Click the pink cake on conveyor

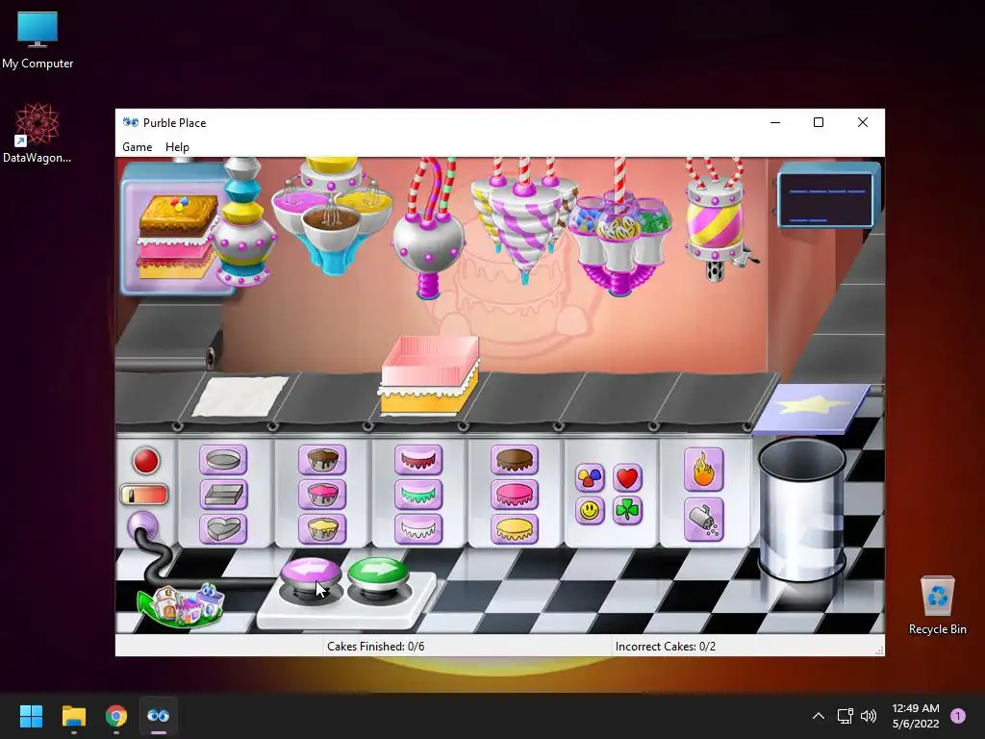coord(429,375)
